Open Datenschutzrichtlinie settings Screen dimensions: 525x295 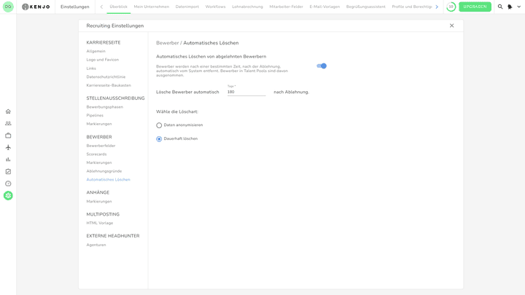coord(106,76)
